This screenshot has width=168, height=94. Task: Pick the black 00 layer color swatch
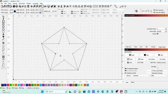pos(2,85)
